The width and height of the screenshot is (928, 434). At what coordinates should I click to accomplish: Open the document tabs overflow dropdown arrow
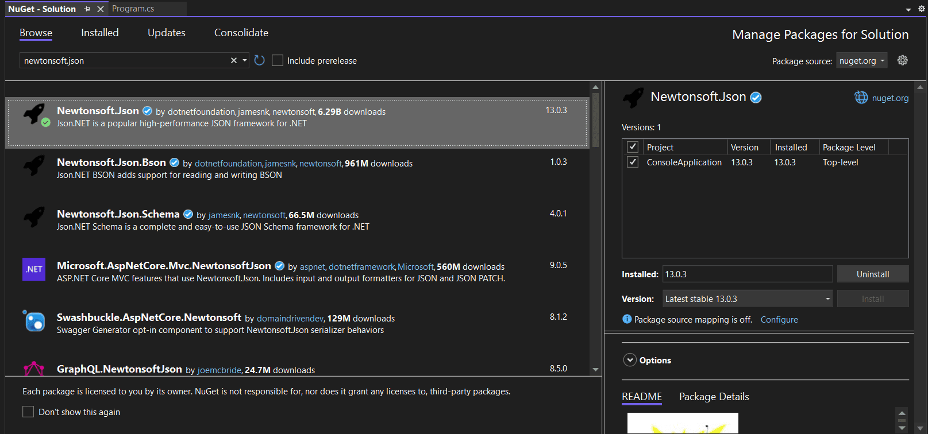908,9
